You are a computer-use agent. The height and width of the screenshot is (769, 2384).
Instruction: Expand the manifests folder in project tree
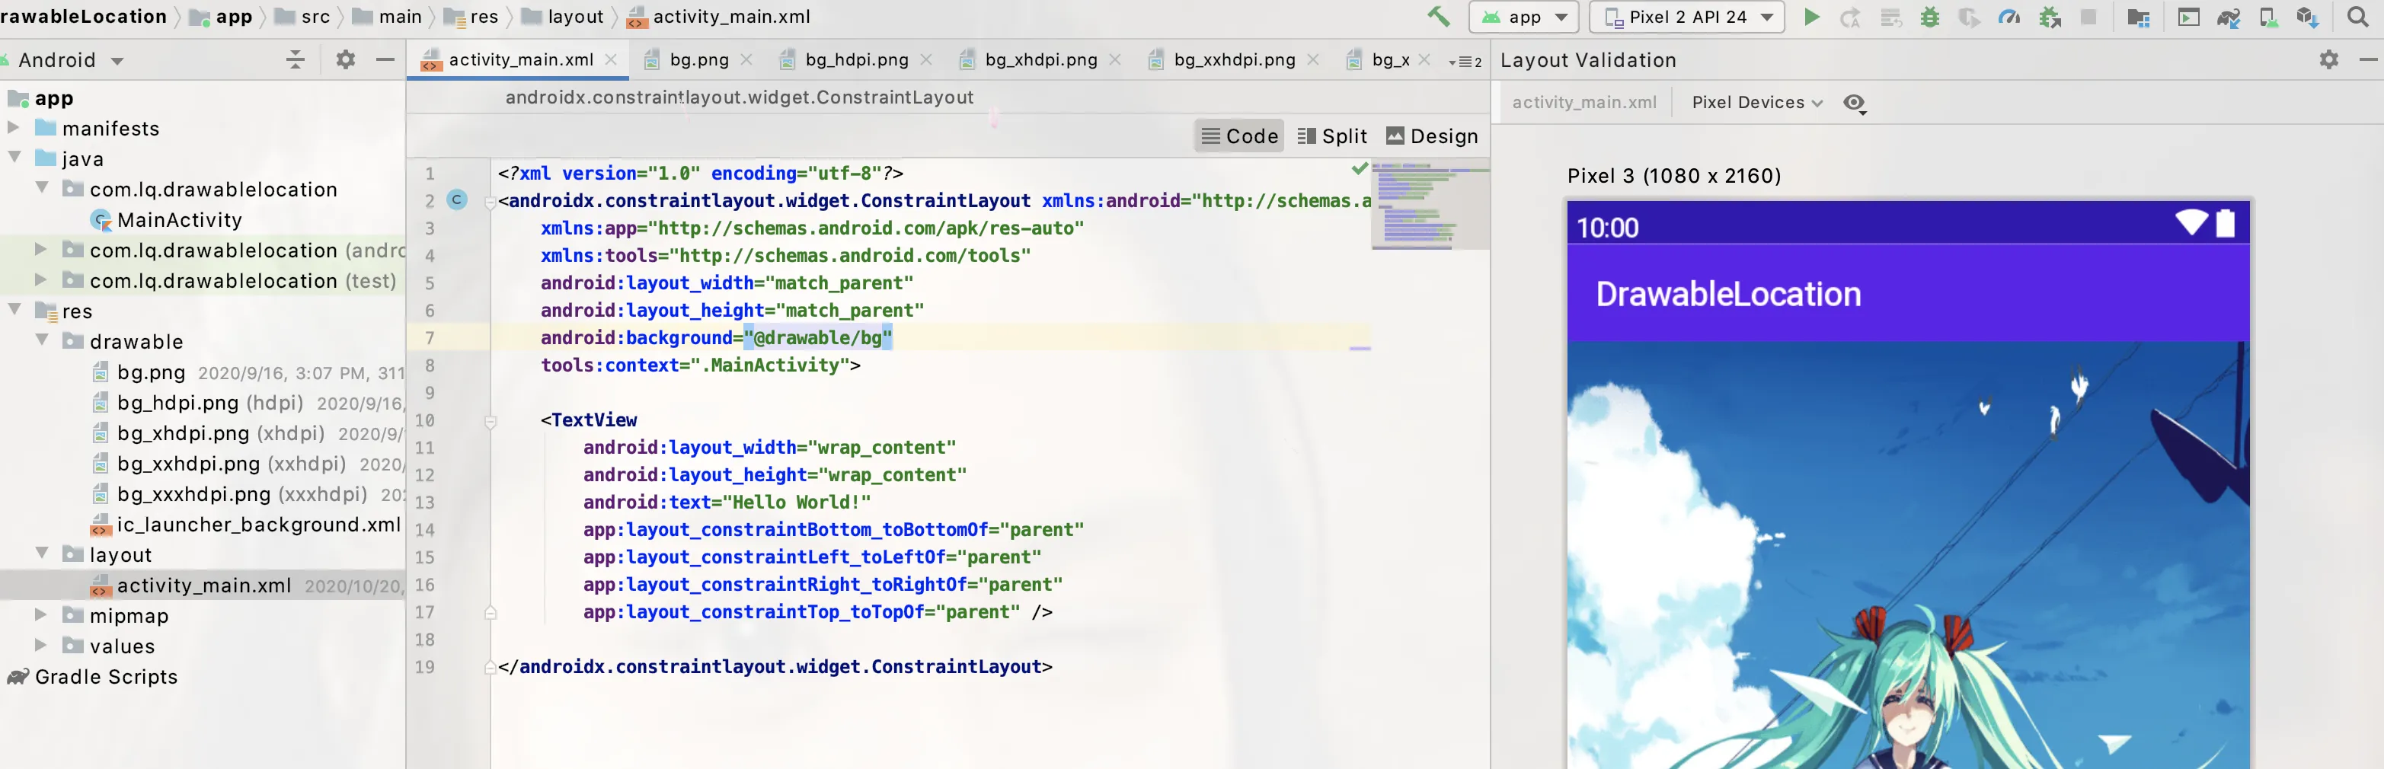coord(14,128)
